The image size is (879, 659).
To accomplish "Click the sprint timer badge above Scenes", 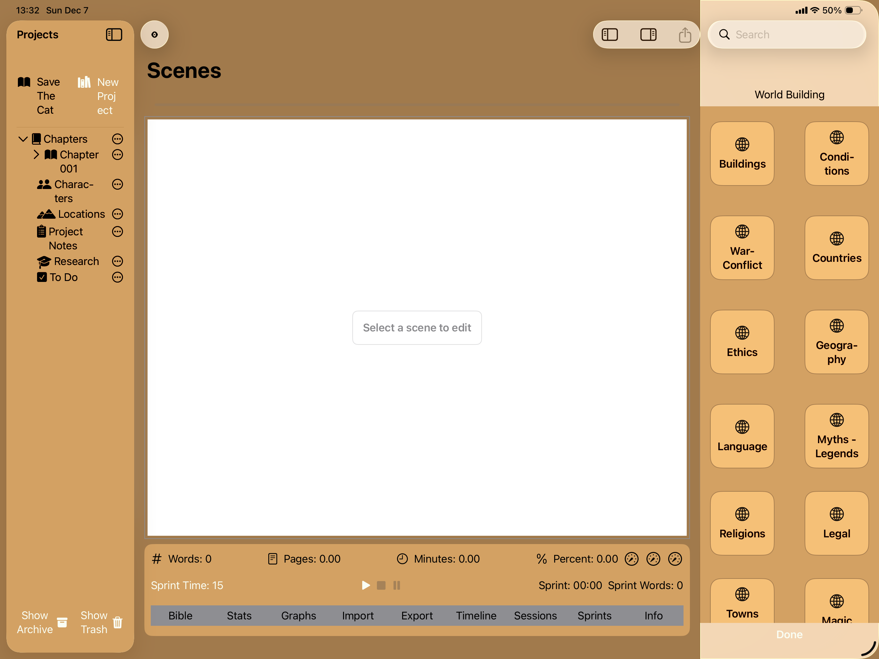I will 154,34.
